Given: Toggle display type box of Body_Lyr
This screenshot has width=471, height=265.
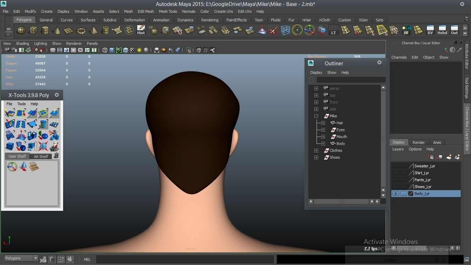Looking at the screenshot, I should point(403,194).
